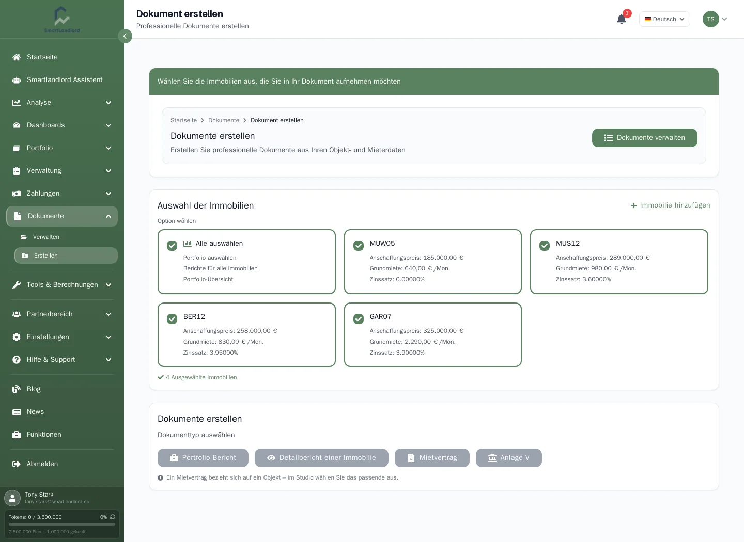This screenshot has height=542, width=744.
Task: Expand the Portfolio menu
Action: click(x=62, y=148)
